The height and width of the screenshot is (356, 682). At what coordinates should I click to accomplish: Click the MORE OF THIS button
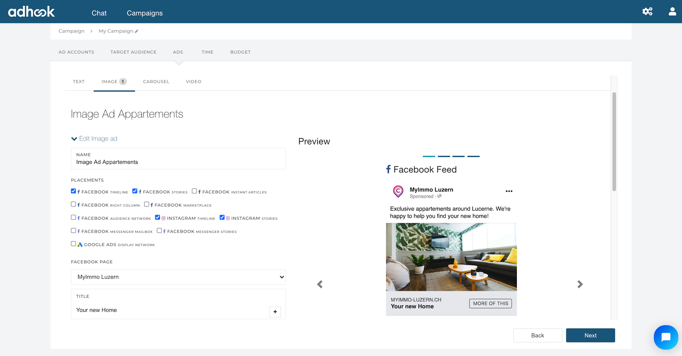[491, 303]
